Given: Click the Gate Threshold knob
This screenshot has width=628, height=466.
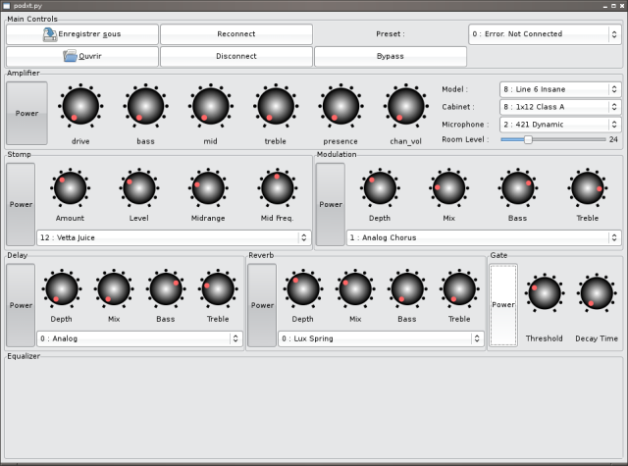Looking at the screenshot, I should click(544, 293).
